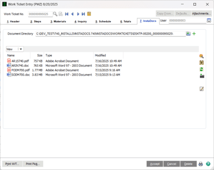Open the 3. Materials tab
Image resolution: width=214 pixels, height=170 pixels.
coord(58,21)
